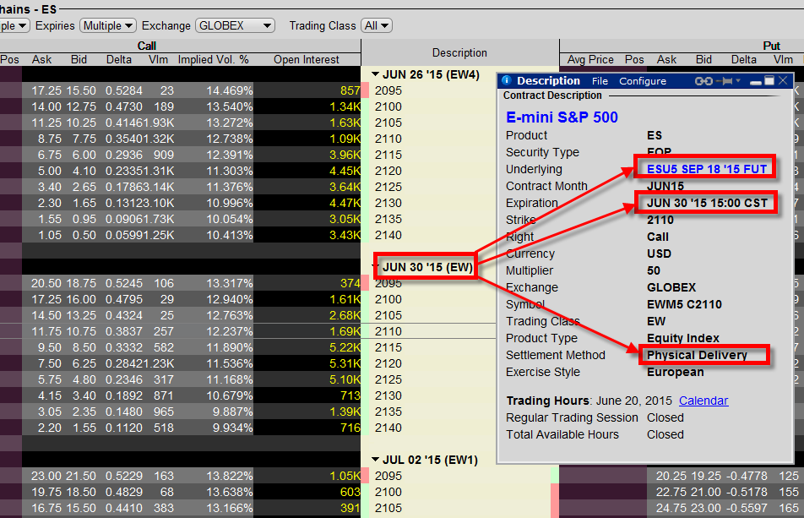The height and width of the screenshot is (518, 804).
Task: Open the Configure menu in Description window
Action: click(x=643, y=81)
